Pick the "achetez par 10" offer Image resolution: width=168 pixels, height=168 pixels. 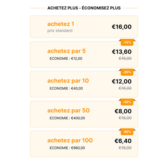68,81
